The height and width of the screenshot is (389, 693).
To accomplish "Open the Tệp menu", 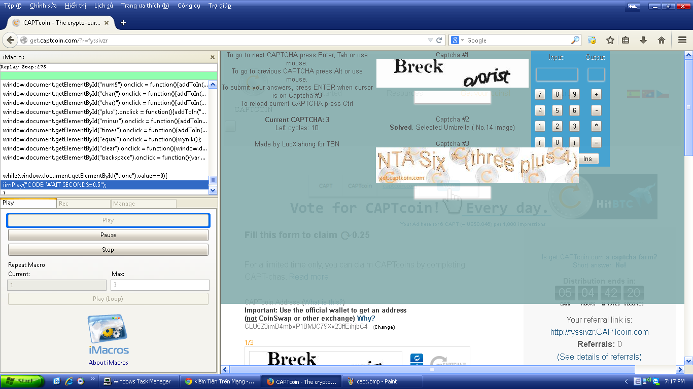I will pyautogui.click(x=13, y=6).
